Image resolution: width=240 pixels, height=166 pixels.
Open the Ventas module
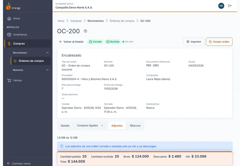coord(28,80)
